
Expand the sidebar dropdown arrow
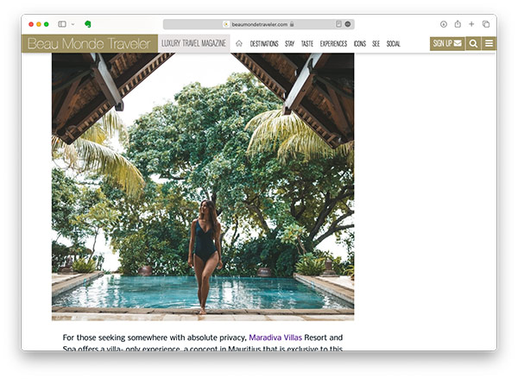click(x=73, y=24)
